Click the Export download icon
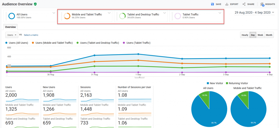 click(x=227, y=4)
